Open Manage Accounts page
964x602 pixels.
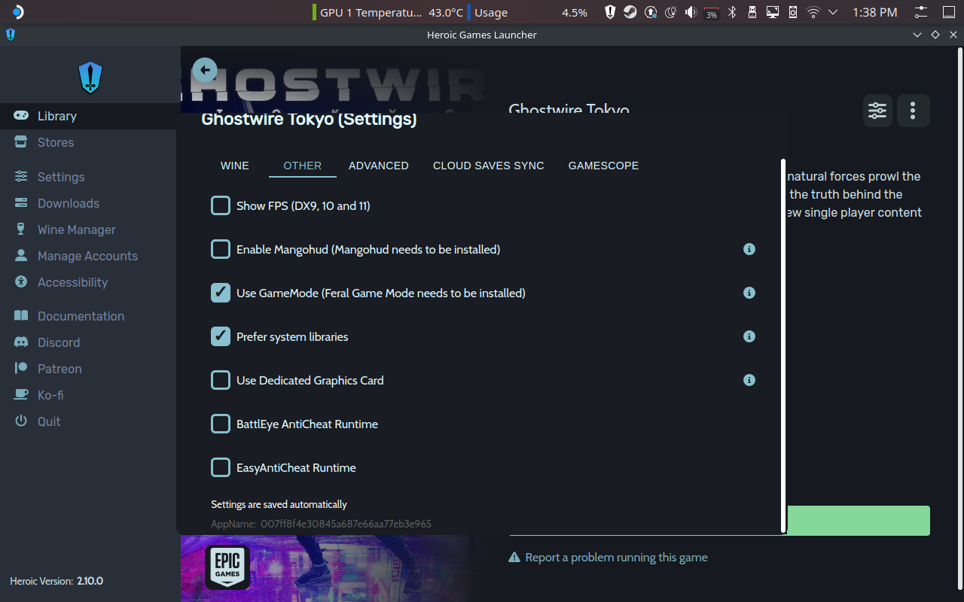pyautogui.click(x=89, y=256)
